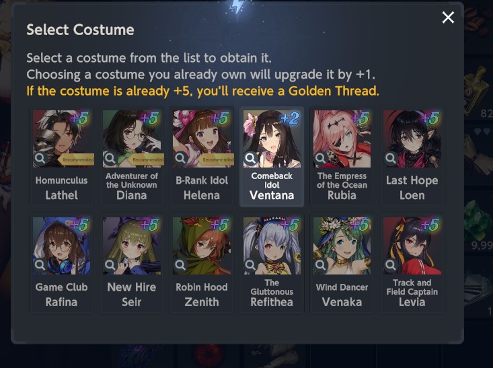Pick the Comeback Idol Ventana costume card
493x368 pixels.
click(x=272, y=157)
